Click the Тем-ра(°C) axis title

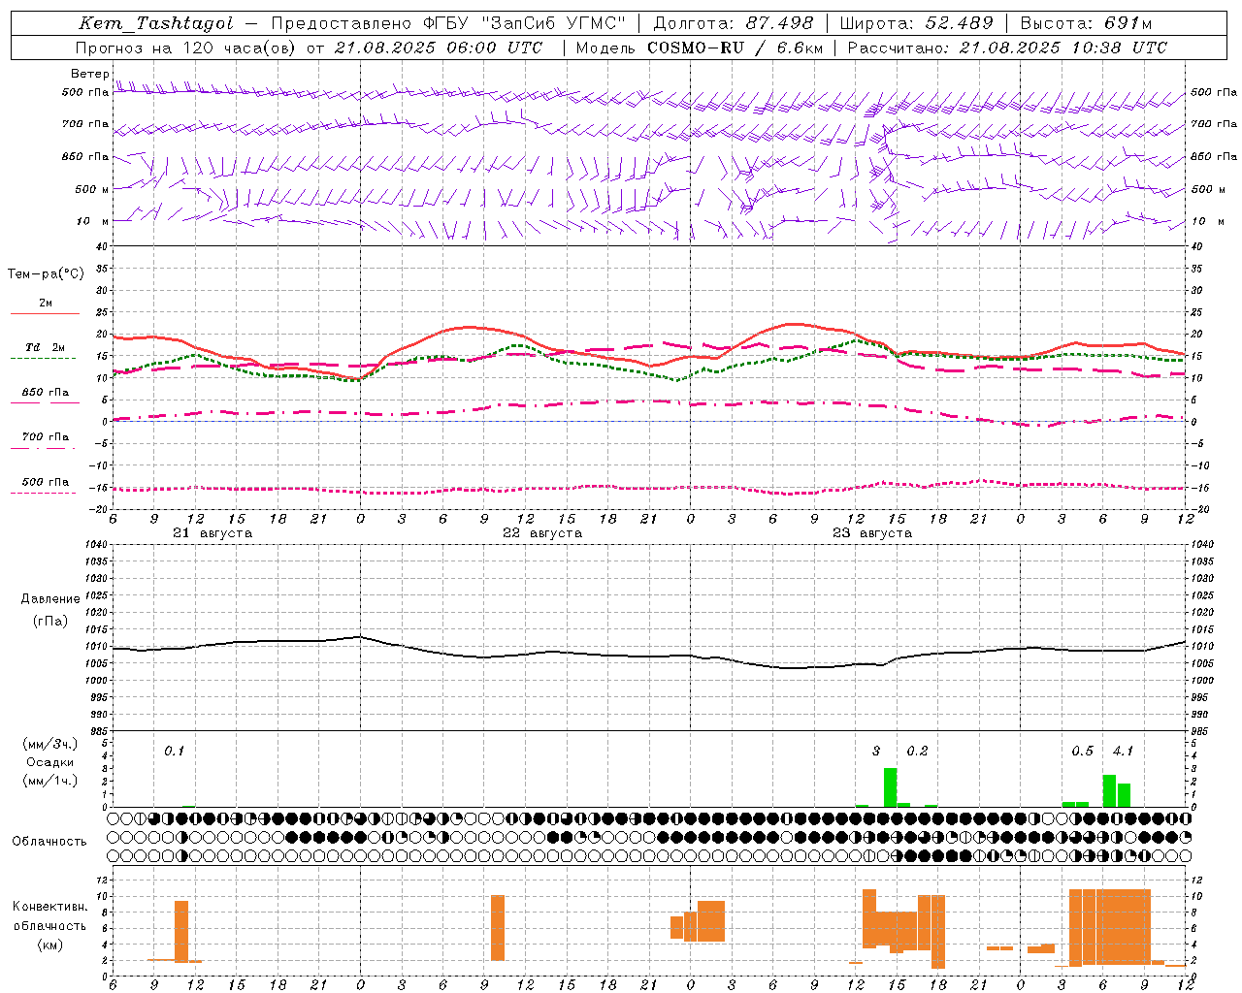click(46, 274)
